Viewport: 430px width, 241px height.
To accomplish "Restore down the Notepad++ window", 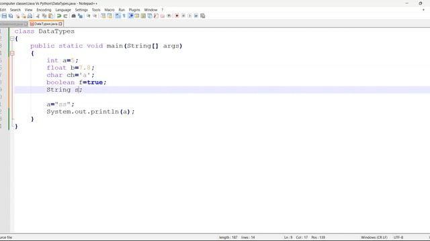I will [x=421, y=3].
